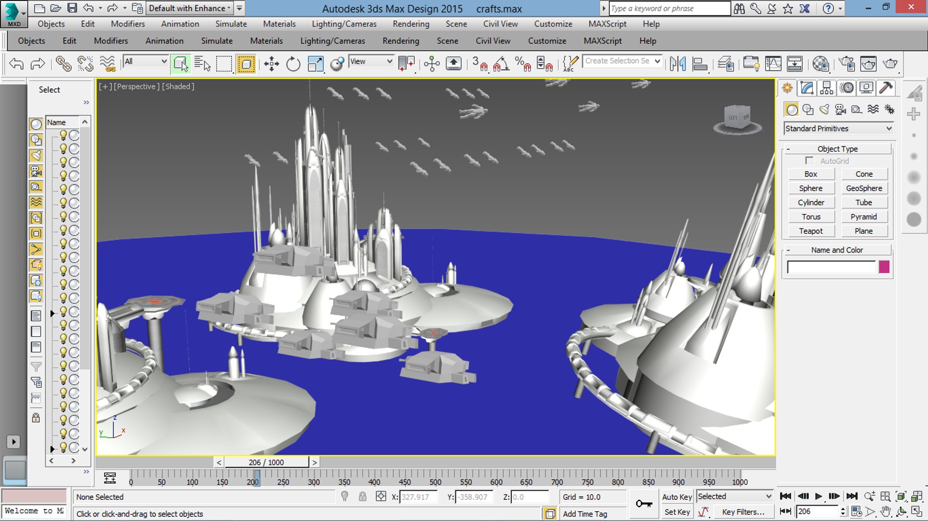This screenshot has height=521, width=928.
Task: Select the Lights category icon
Action: coord(824,110)
